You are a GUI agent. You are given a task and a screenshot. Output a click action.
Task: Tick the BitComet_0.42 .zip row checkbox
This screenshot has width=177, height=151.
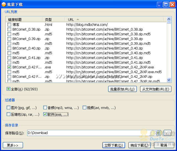9,76
